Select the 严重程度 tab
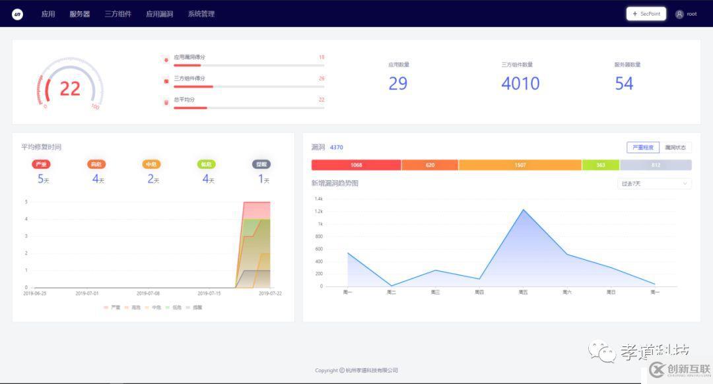 643,147
